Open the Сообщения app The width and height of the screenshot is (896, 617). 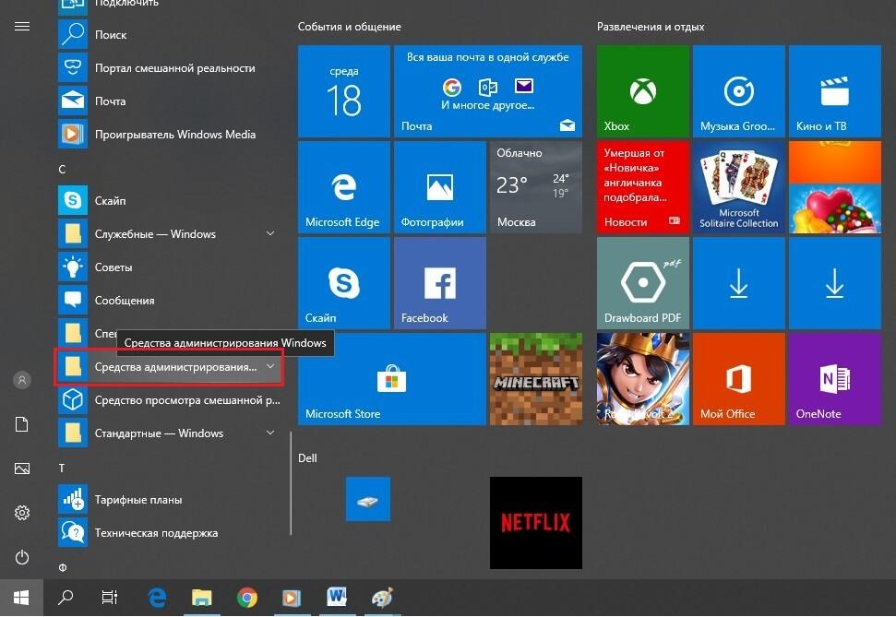coord(169,300)
